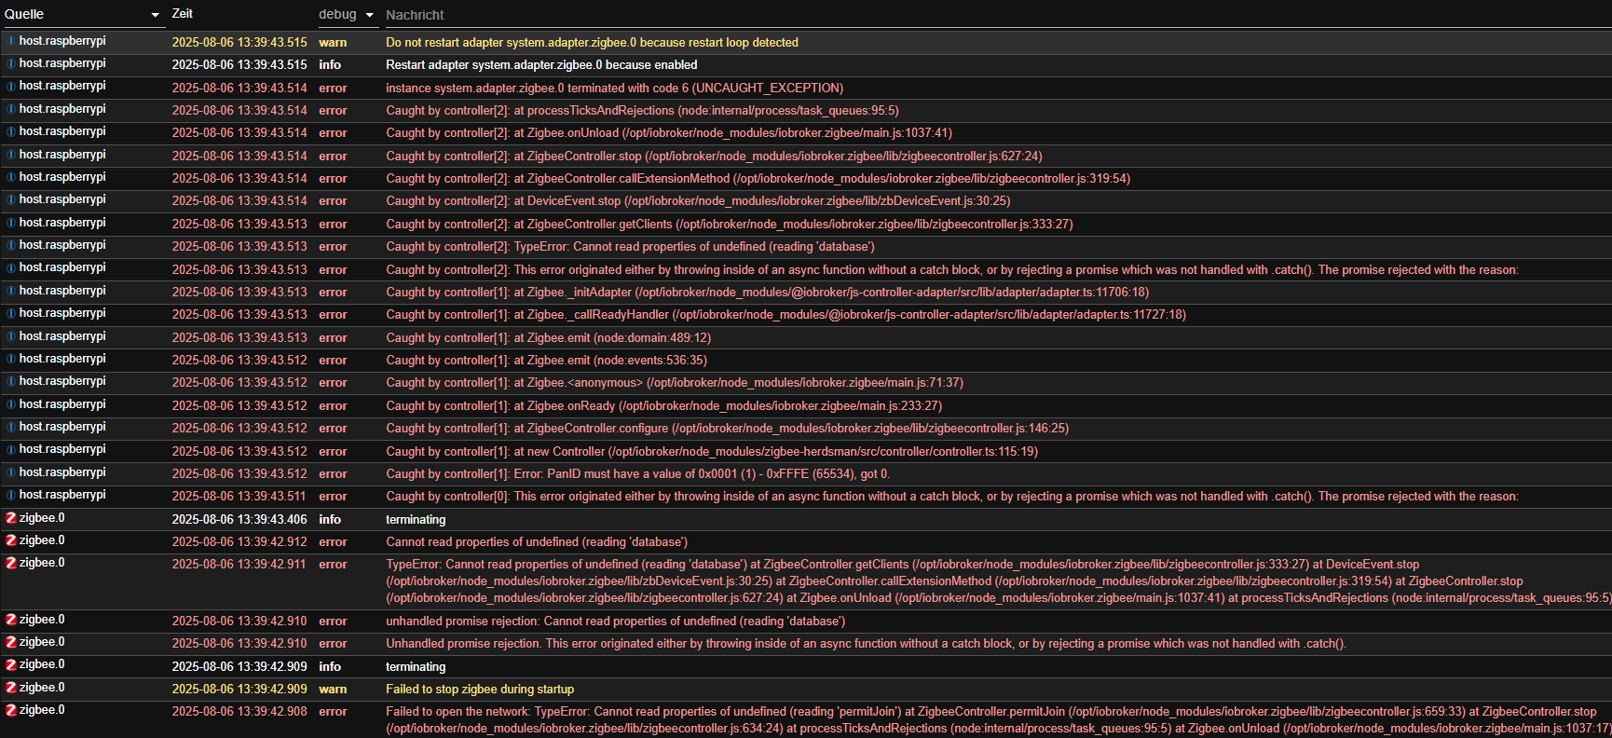Screen dimensions: 1612x738
Task: Click zigbee icon on 13:39:43.406 terminating row
Action: (x=11, y=517)
